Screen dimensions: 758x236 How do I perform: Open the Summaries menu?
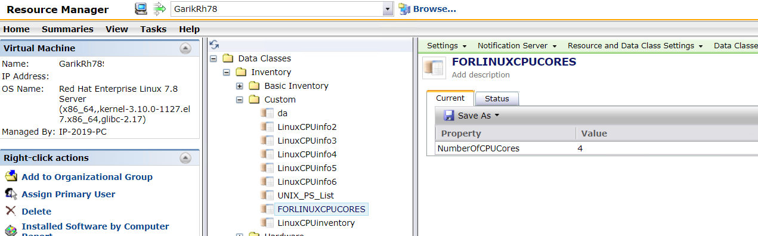[67, 29]
